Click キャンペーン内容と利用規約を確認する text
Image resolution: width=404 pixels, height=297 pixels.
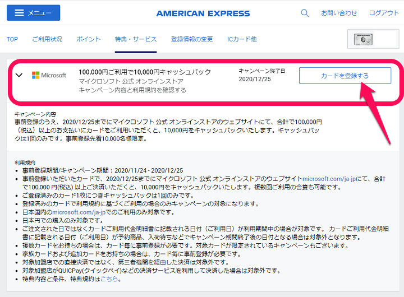132,90
